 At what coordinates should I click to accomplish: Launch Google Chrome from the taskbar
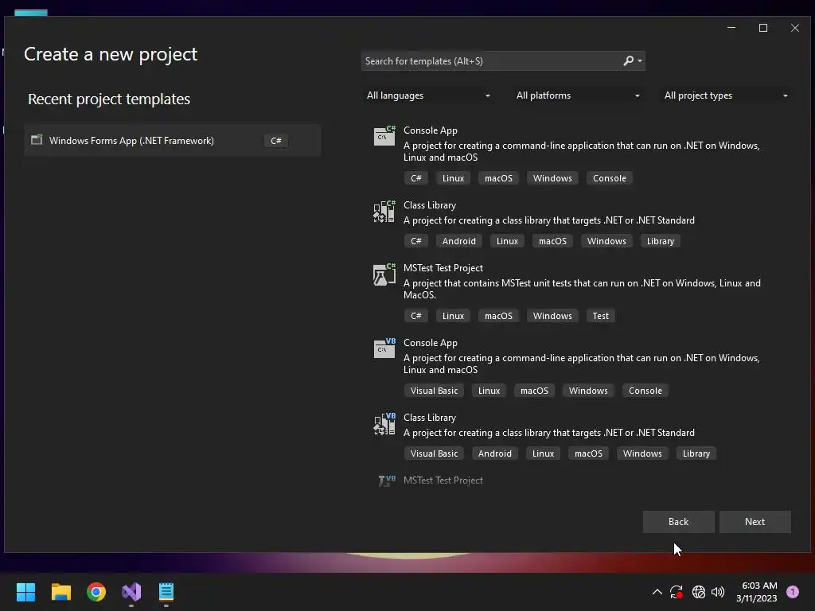tap(96, 592)
